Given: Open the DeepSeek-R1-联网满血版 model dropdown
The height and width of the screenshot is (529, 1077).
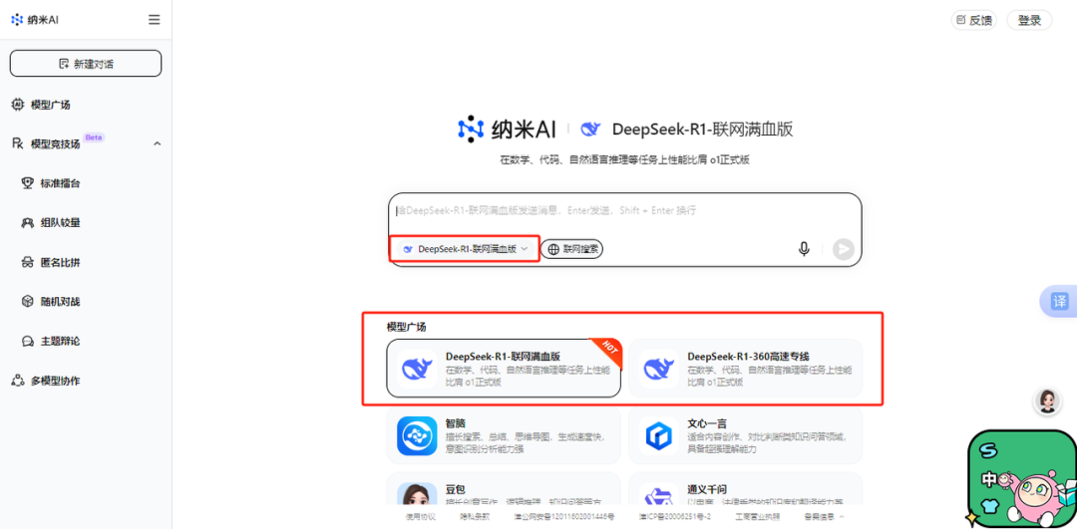Looking at the screenshot, I should 466,249.
